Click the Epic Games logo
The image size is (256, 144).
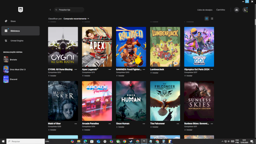[x=20, y=10]
